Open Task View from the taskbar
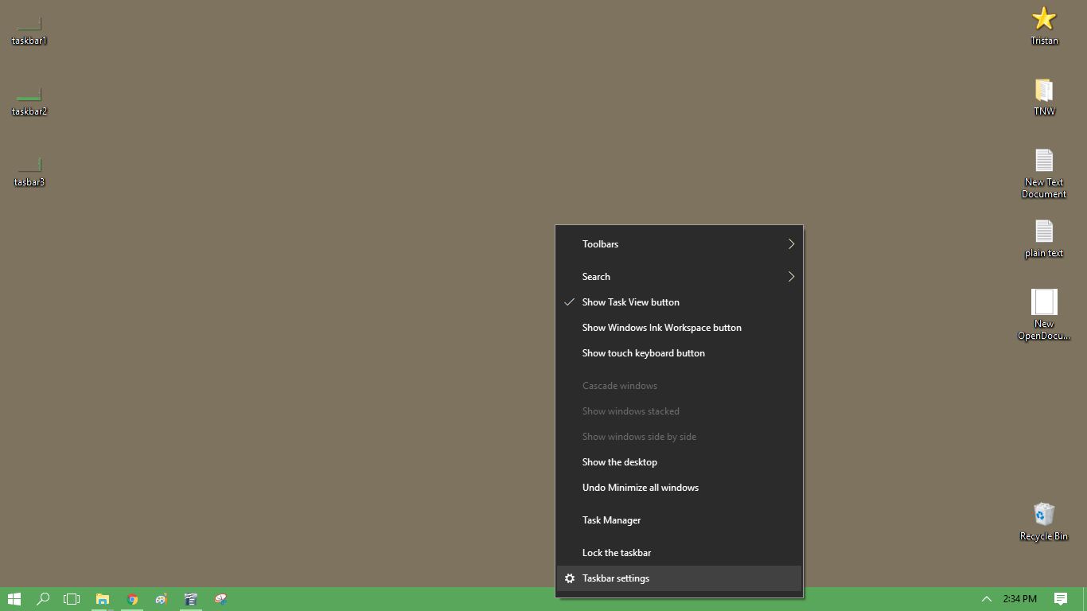1087x611 pixels. pyautogui.click(x=72, y=599)
